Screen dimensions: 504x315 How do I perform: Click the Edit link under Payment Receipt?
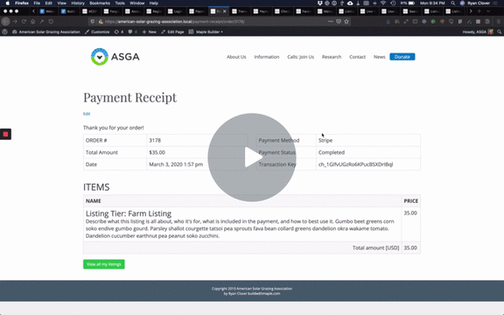click(x=87, y=114)
